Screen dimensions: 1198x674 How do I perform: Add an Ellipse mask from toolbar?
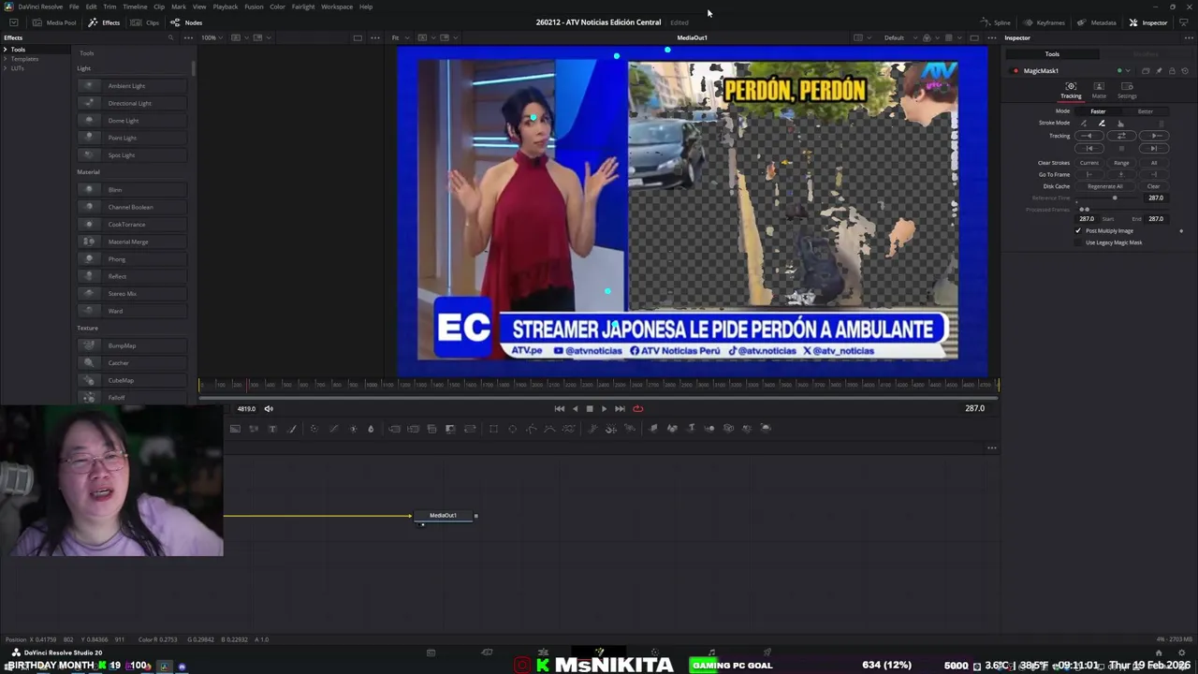(x=512, y=429)
